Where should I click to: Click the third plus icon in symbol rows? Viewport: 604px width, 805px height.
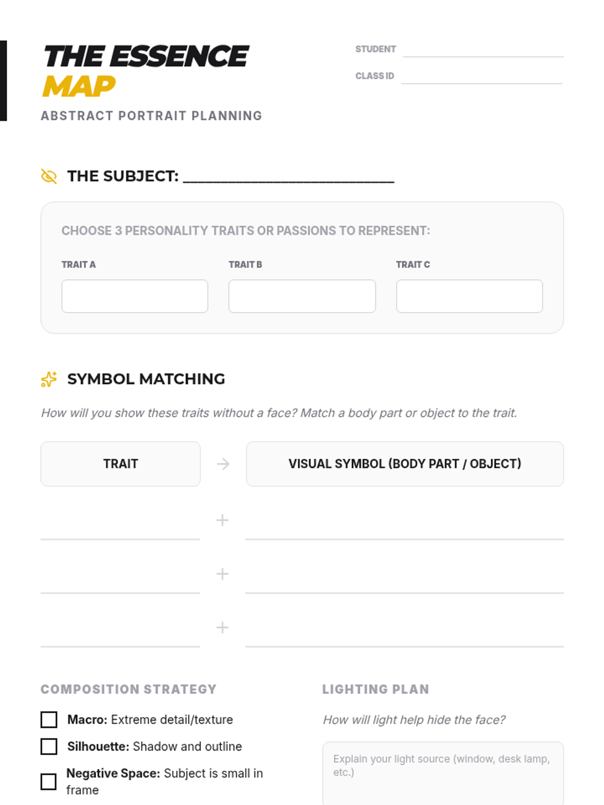click(x=222, y=627)
